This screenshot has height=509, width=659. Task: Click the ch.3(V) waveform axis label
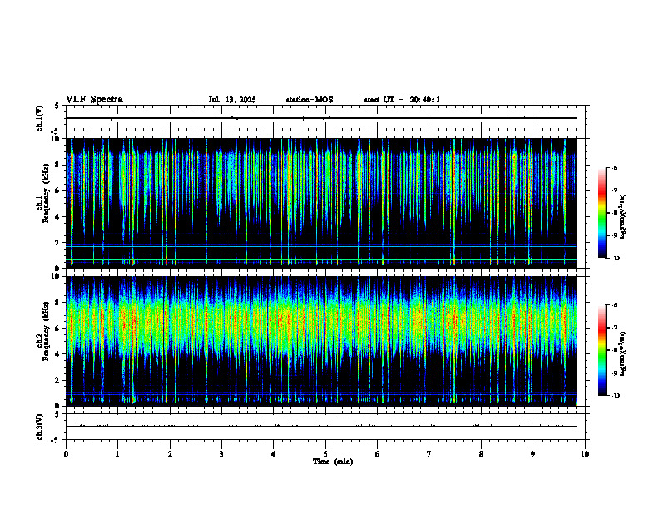[40, 427]
